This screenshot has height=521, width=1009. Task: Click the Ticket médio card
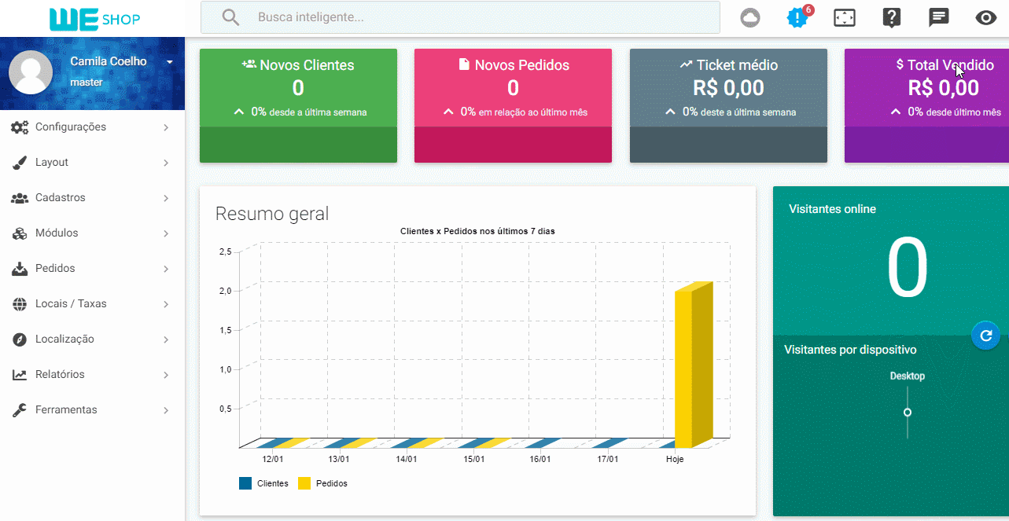(x=728, y=88)
